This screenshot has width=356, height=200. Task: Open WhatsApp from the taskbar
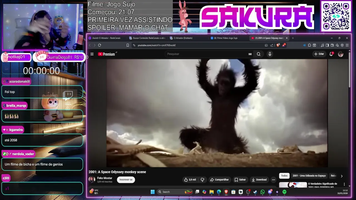263,192
